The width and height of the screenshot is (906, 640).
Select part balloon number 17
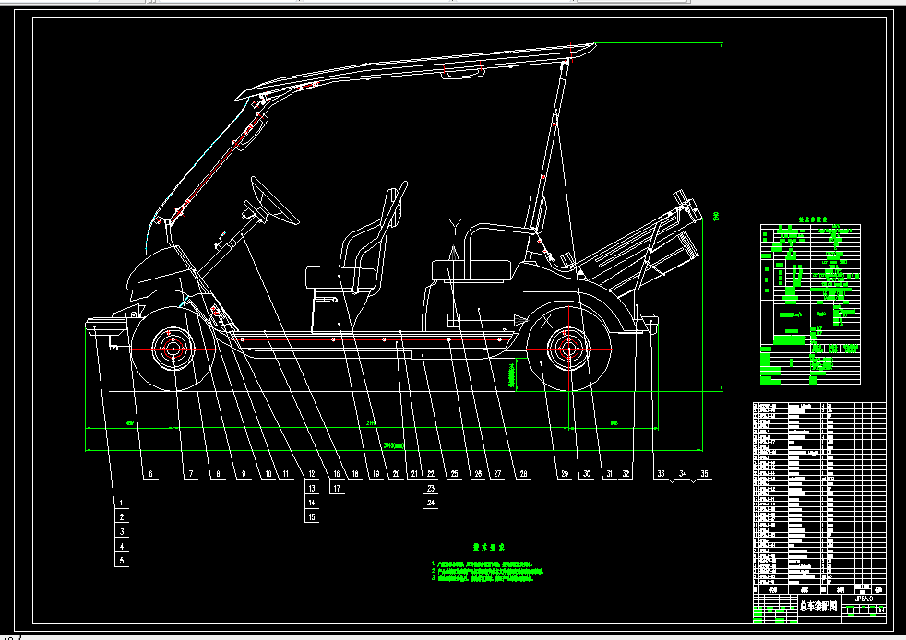point(337,488)
